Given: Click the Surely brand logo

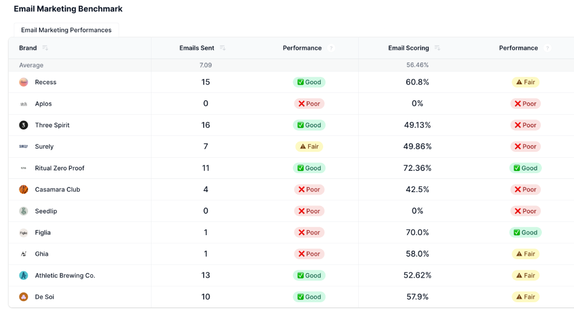Looking at the screenshot, I should pyautogui.click(x=24, y=147).
